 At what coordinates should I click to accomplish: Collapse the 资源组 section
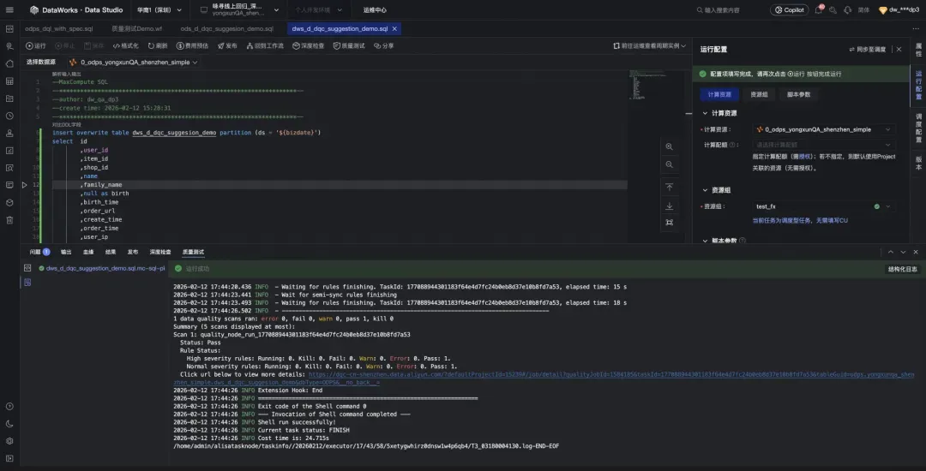click(x=705, y=190)
